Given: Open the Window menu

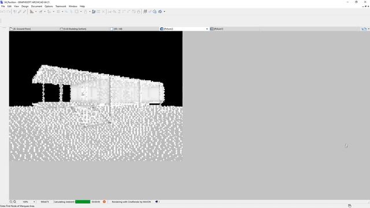Looking at the screenshot, I should pyautogui.click(x=73, y=6).
